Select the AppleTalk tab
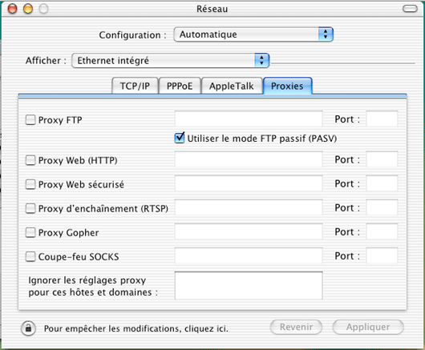This screenshot has width=425, height=350. click(232, 86)
